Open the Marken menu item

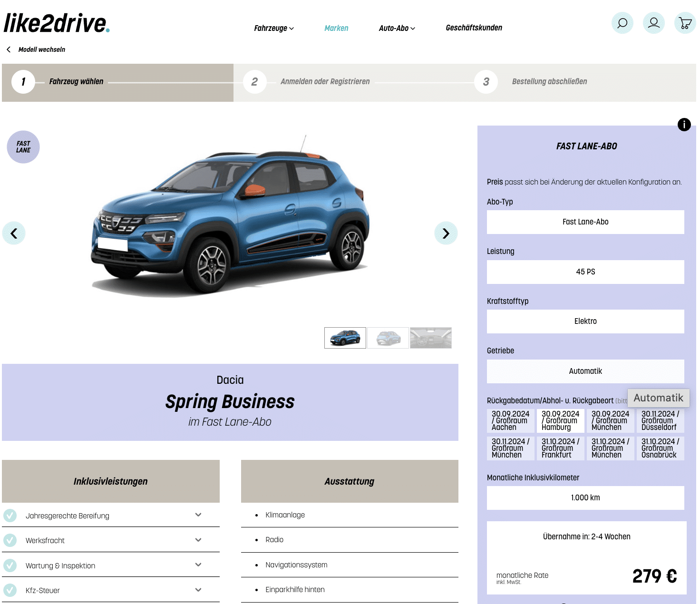click(x=336, y=28)
